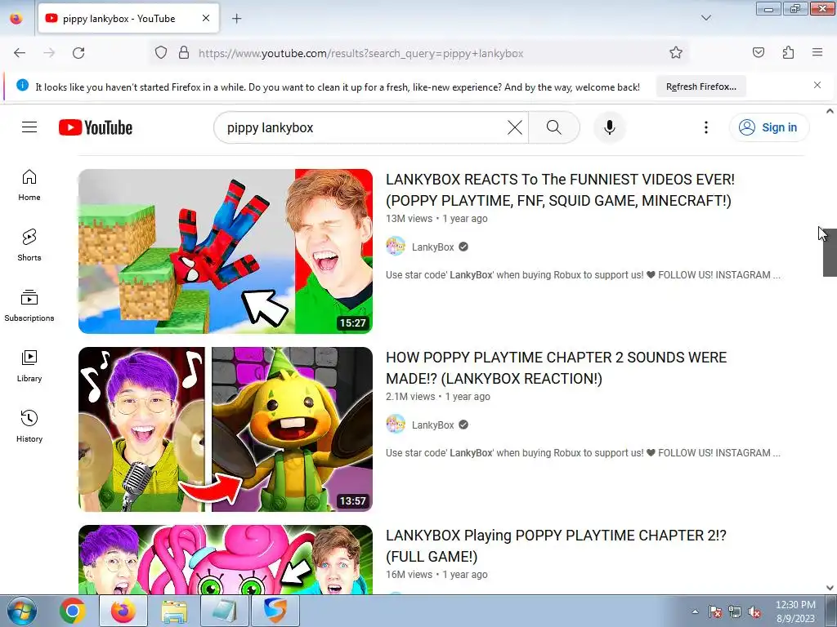Click the Refresh Firefox... button
Screen dimensions: 837x627
pyautogui.click(x=700, y=87)
